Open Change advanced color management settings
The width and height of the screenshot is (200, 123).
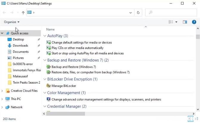pos(106,99)
